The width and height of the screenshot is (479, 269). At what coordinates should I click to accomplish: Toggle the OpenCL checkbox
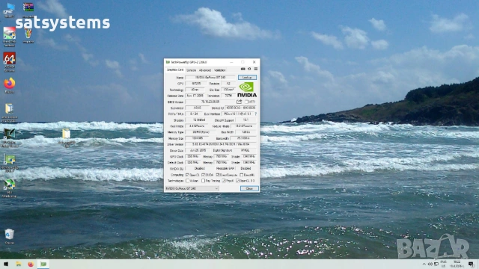tap(188, 175)
